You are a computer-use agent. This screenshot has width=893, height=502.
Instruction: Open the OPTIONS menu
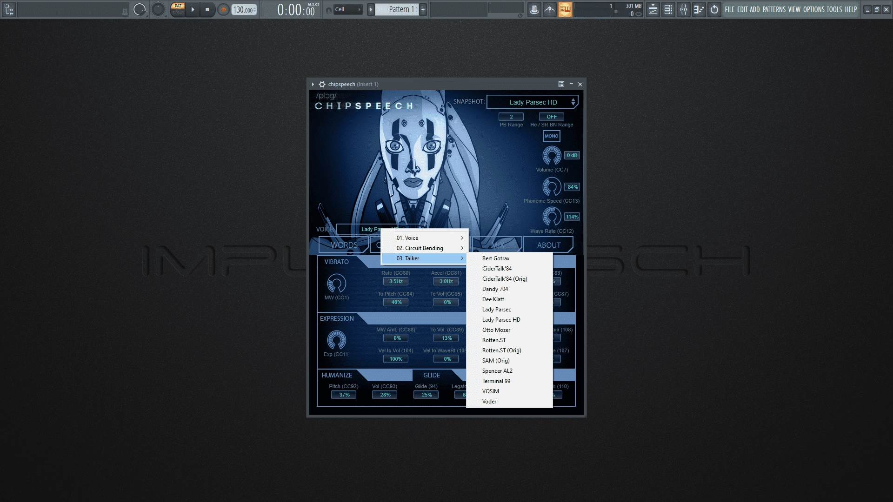tap(814, 9)
